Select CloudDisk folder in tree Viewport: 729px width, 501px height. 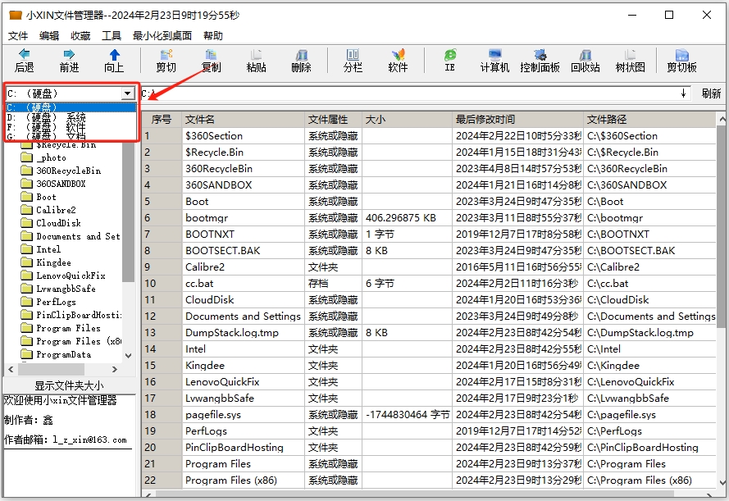click(58, 223)
